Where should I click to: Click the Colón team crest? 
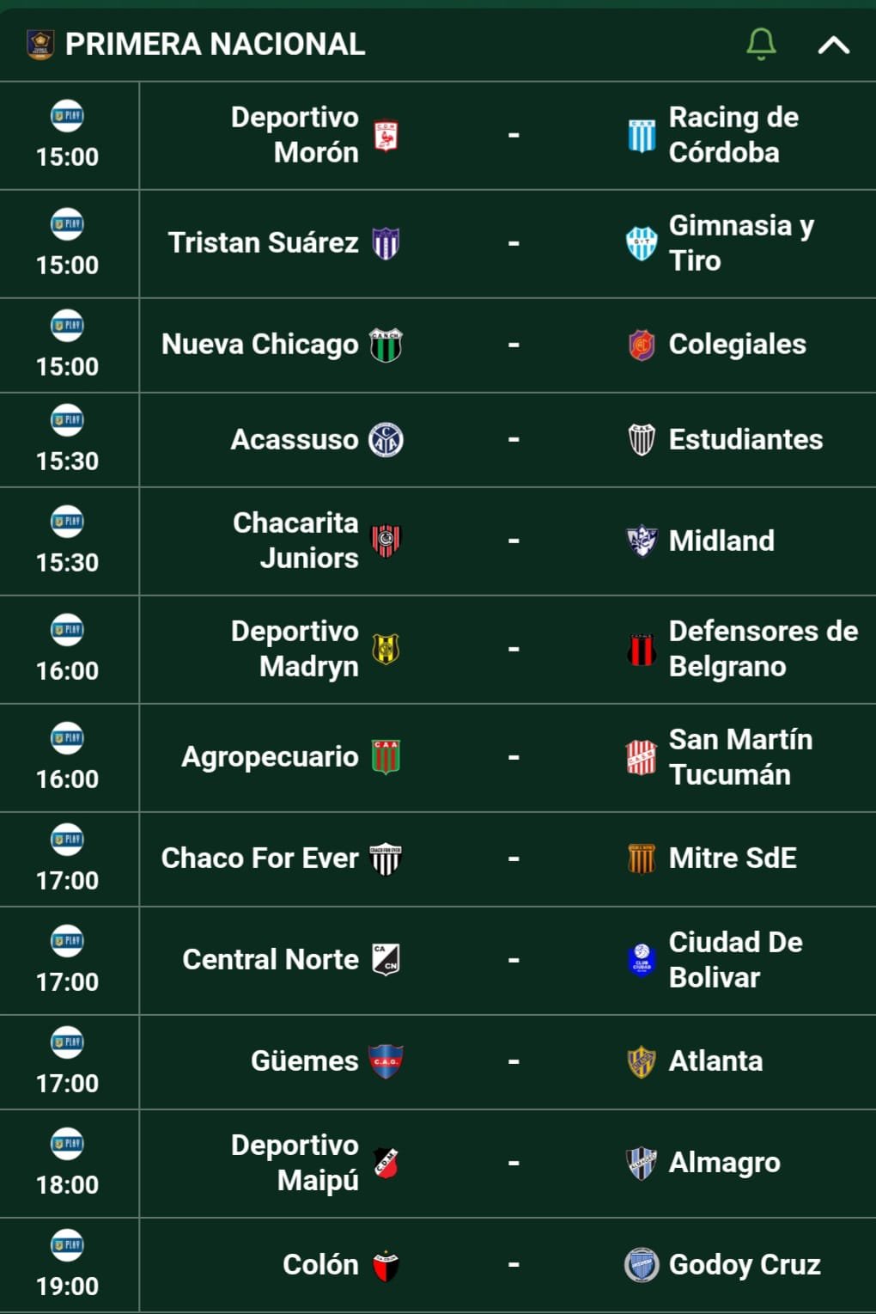pyautogui.click(x=386, y=1266)
